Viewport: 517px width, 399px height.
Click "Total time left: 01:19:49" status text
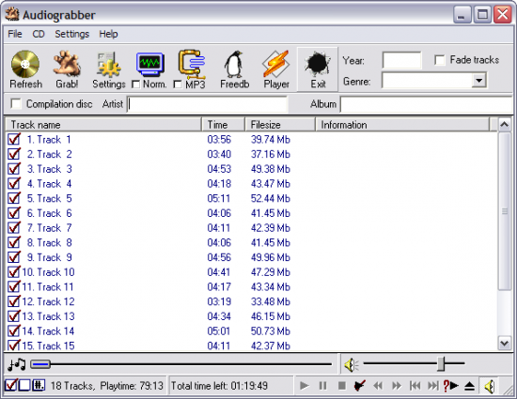219,386
